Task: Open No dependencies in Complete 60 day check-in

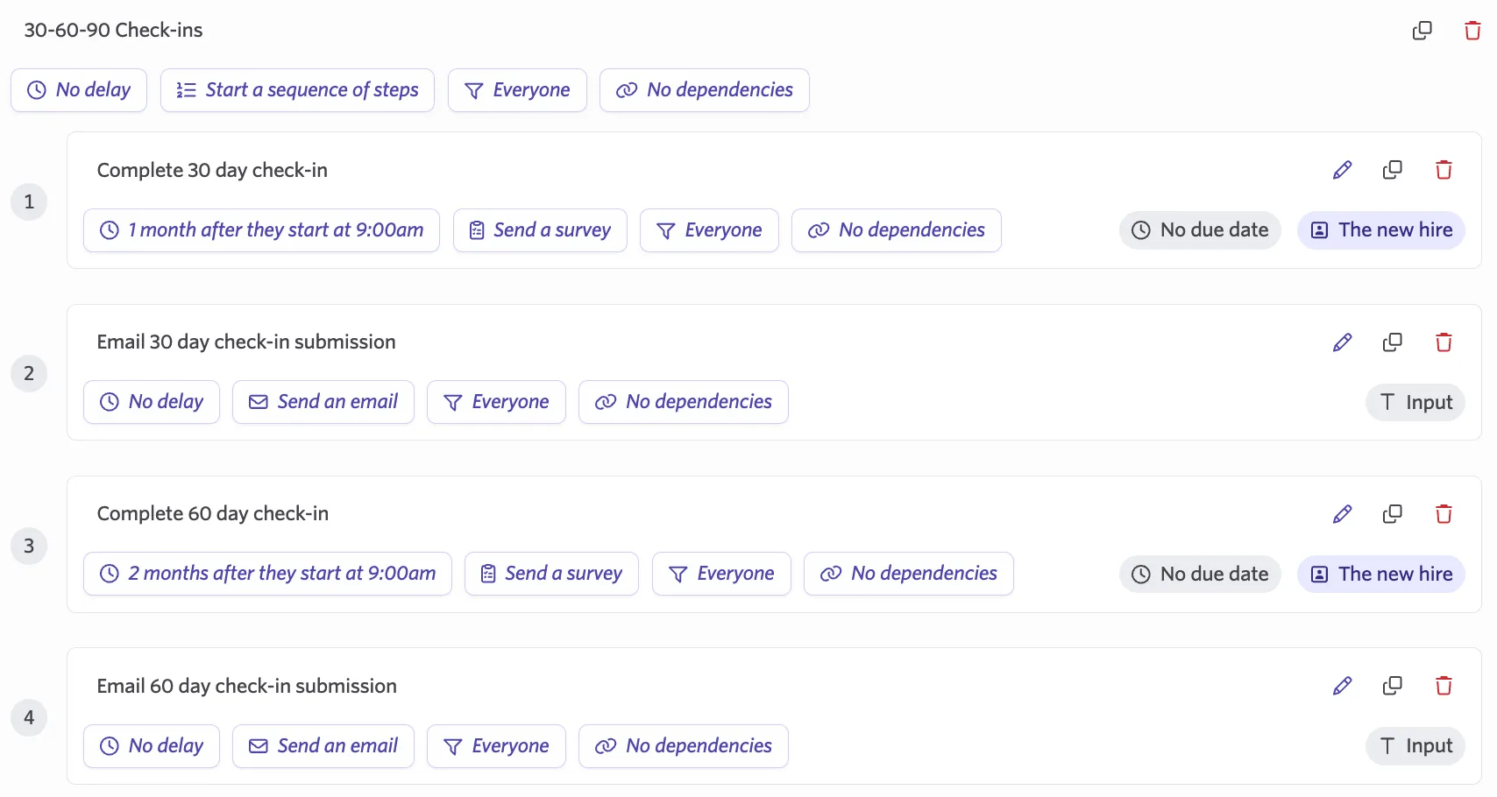Action: click(x=909, y=574)
